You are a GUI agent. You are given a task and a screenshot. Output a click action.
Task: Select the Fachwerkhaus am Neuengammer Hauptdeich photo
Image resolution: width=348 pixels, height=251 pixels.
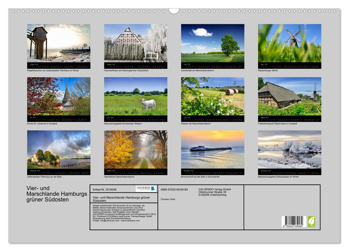[x=135, y=43]
